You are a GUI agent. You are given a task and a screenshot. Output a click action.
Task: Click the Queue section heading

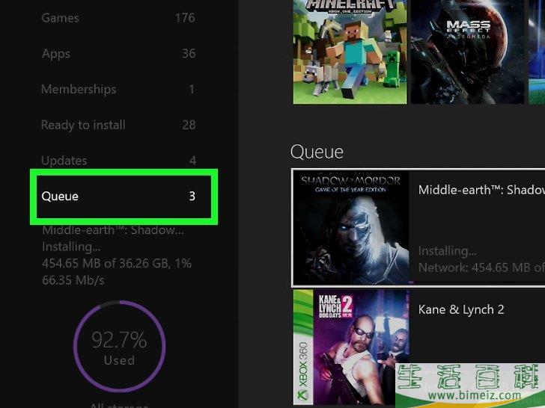[317, 152]
